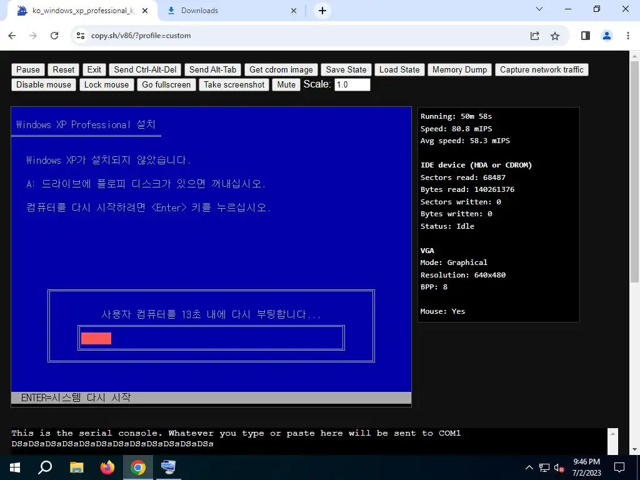Viewport: 640px width, 480px height.
Task: Click the page vertical scrollbar thumb
Action: click(634, 171)
